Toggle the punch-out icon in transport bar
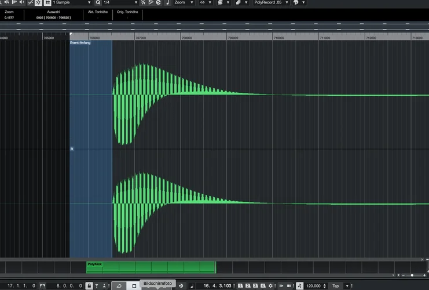Image resolution: width=429 pixels, height=290 pixels. click(104, 286)
